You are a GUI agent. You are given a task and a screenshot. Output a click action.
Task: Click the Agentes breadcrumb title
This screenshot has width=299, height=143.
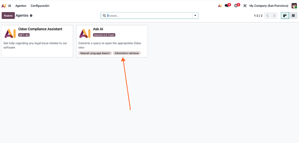[22, 15]
